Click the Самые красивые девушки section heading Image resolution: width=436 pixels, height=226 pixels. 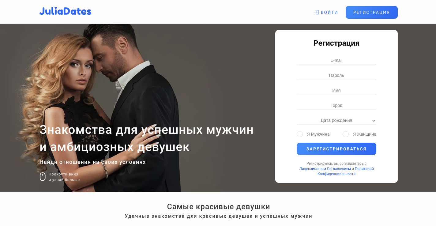[219, 206]
